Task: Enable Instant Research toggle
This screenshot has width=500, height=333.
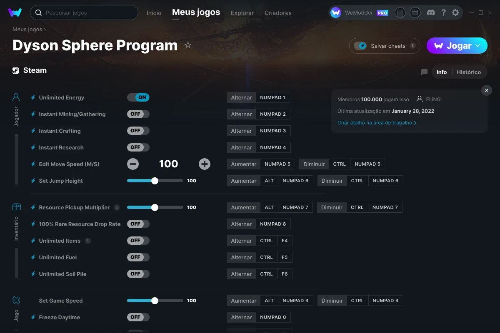Action: coord(138,147)
